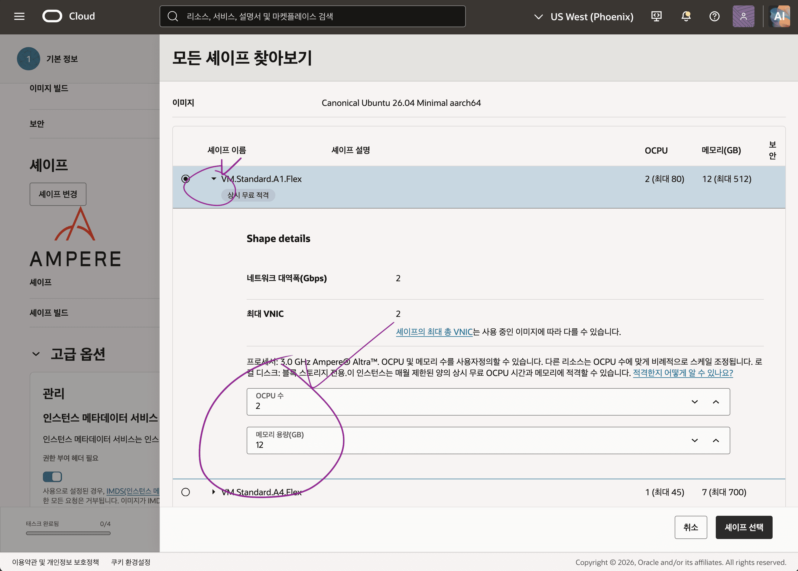Select 보안 in the sidebar
This screenshot has width=798, height=571.
coord(37,124)
